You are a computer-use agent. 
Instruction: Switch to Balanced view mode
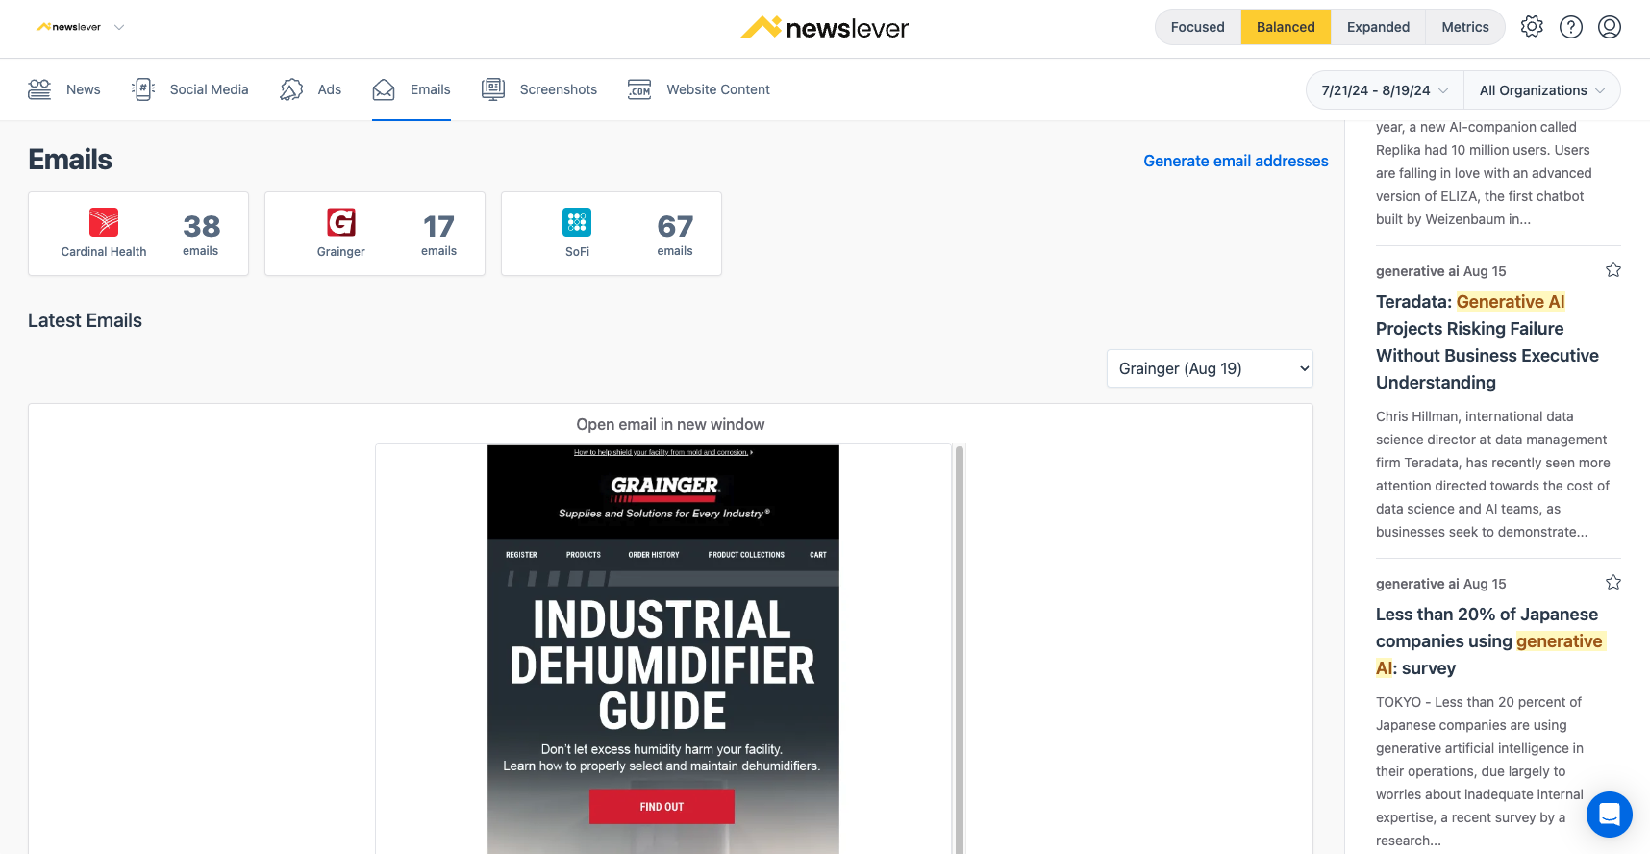1286,27
